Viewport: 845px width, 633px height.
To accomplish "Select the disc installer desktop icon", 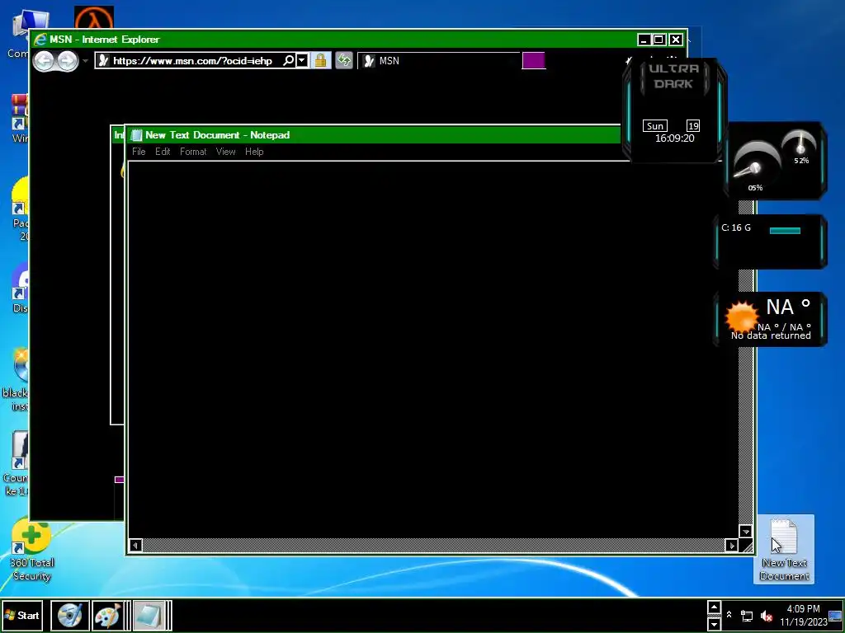I will click(17, 379).
